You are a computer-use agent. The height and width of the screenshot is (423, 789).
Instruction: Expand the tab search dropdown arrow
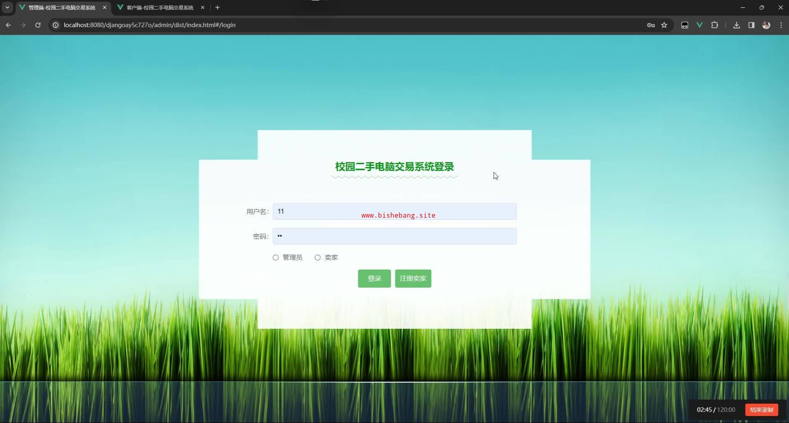tap(7, 7)
